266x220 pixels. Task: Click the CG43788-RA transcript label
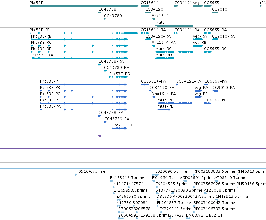click(x=111, y=61)
